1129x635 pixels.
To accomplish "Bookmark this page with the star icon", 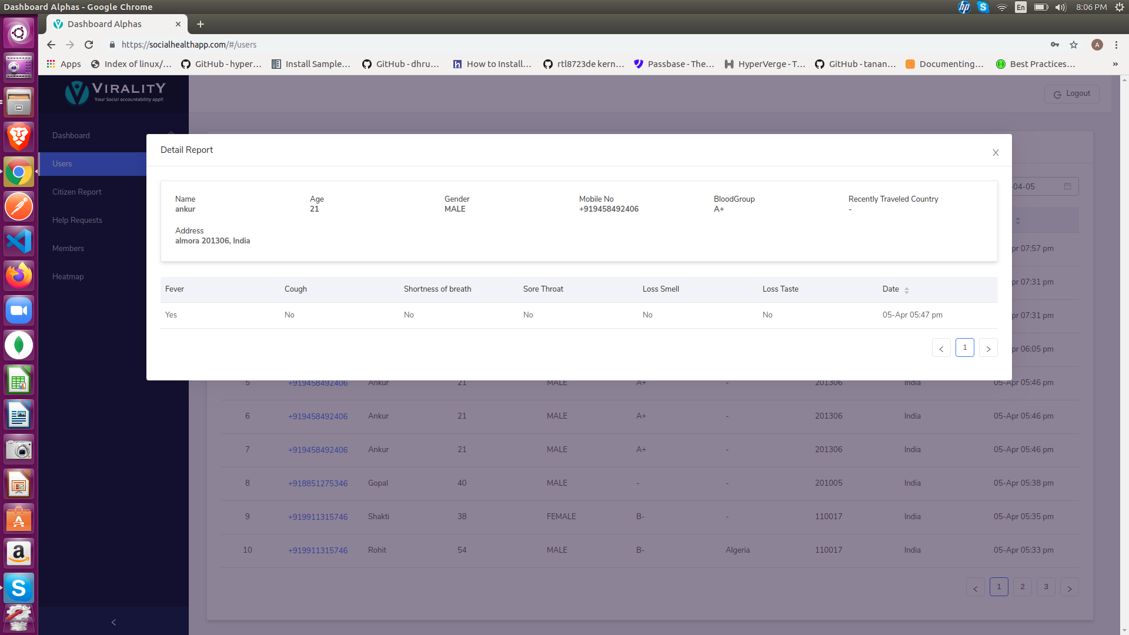I will click(1074, 45).
